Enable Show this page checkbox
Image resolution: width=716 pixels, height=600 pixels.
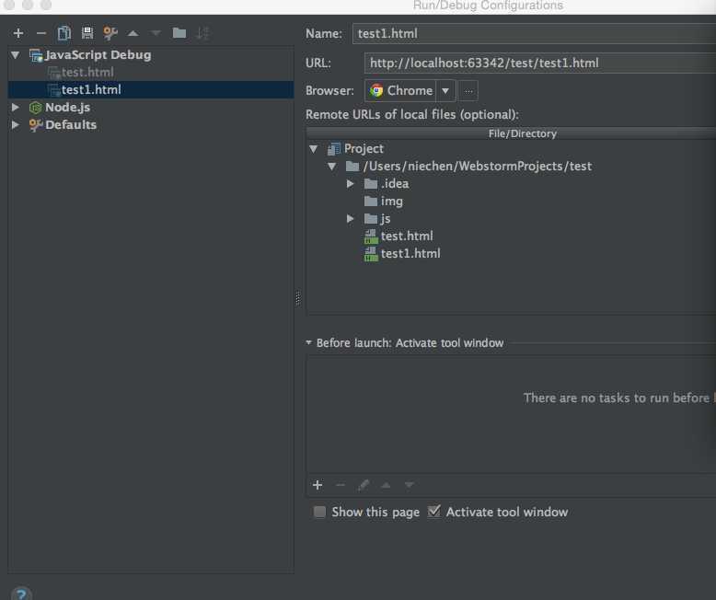click(x=319, y=512)
